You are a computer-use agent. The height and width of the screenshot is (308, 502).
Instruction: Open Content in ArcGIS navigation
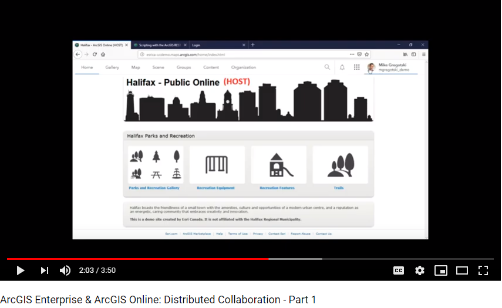coord(211,67)
